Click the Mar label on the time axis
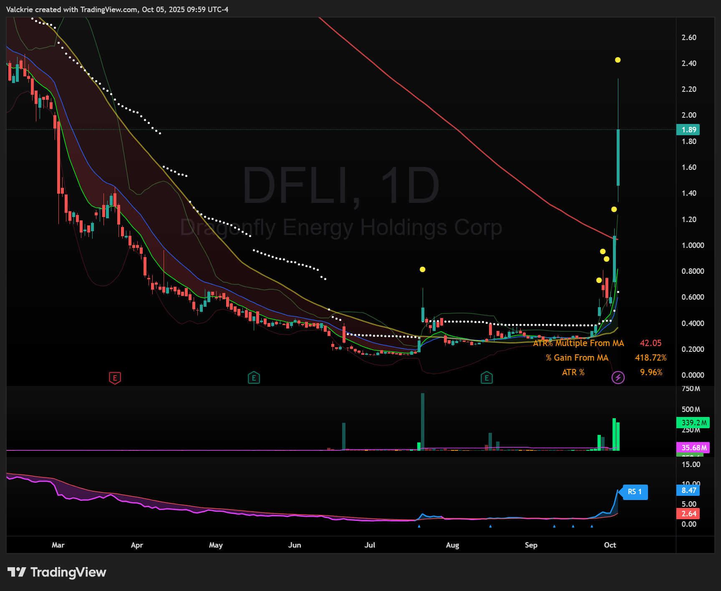The image size is (721, 591). [58, 545]
